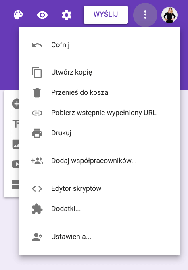Viewport: 188px width, 270px height.
Task: Choose Cofnij undo menu entry
Action: coord(100,45)
